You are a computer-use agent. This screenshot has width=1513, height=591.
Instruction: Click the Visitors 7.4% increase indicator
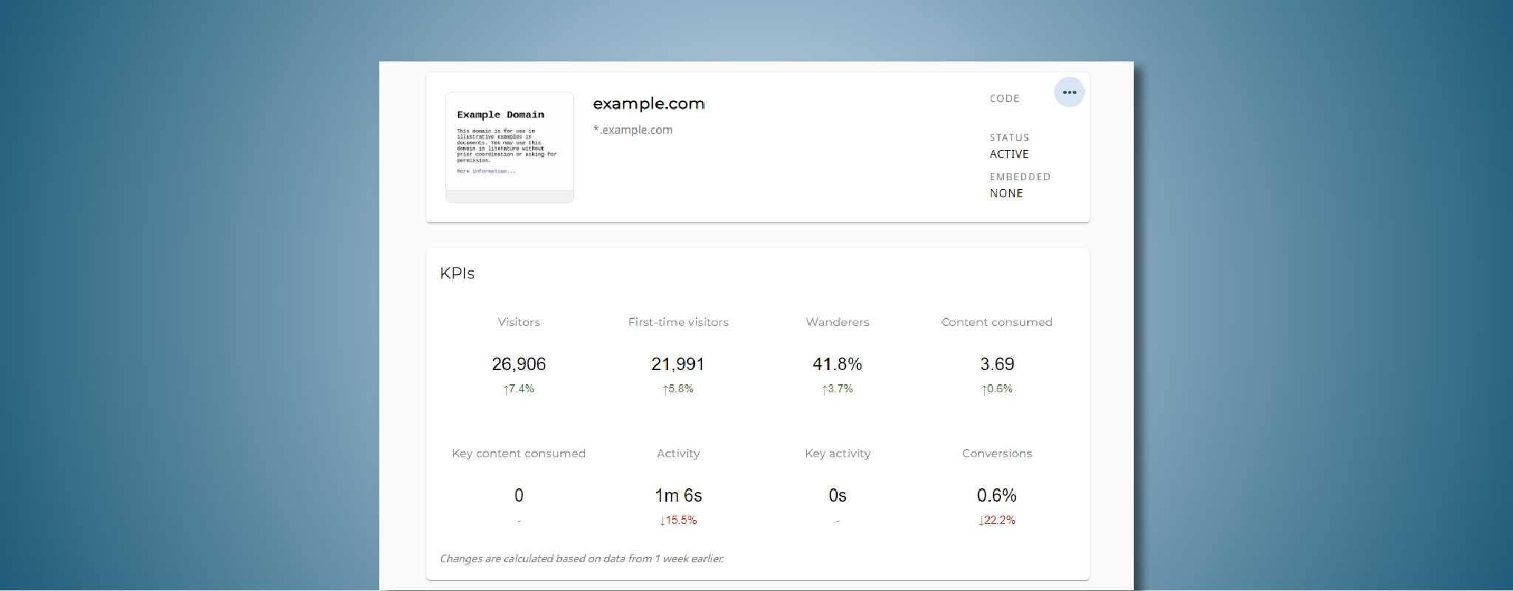click(x=519, y=389)
